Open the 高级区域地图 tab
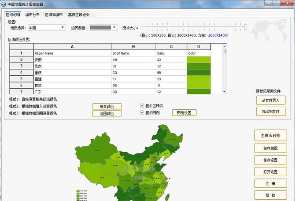 pyautogui.click(x=79, y=15)
